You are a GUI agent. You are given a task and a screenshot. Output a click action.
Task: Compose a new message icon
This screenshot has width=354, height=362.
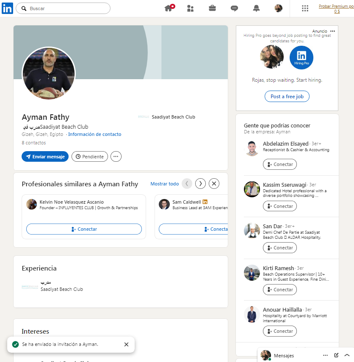(336, 355)
